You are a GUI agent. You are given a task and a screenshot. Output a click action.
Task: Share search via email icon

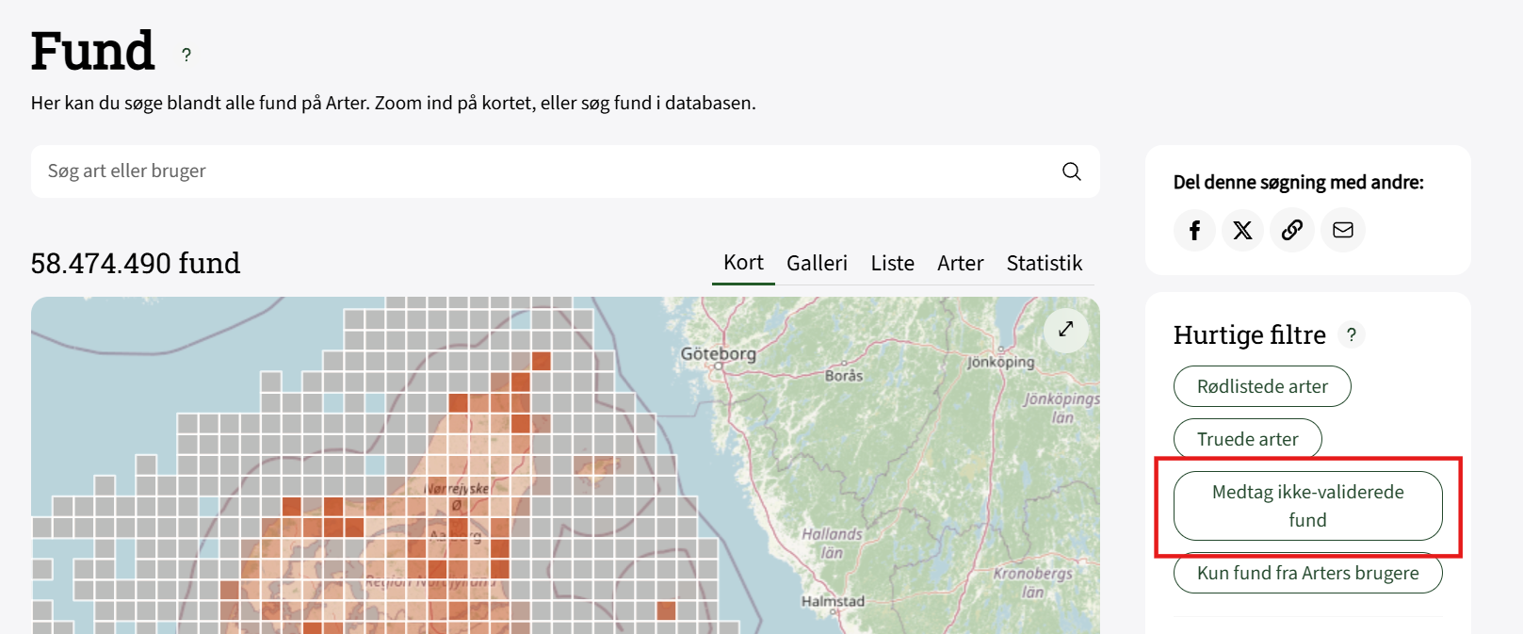(1343, 230)
